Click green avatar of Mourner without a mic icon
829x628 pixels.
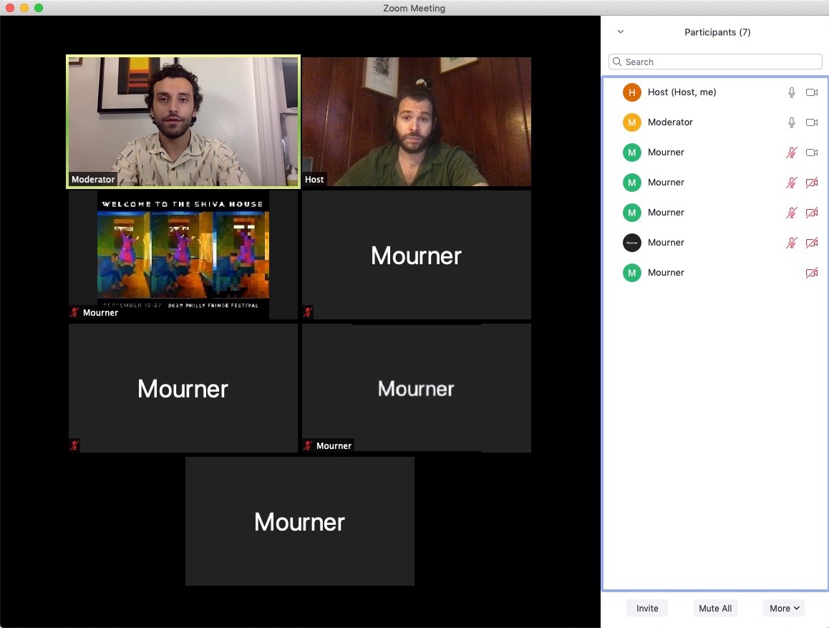tap(632, 274)
